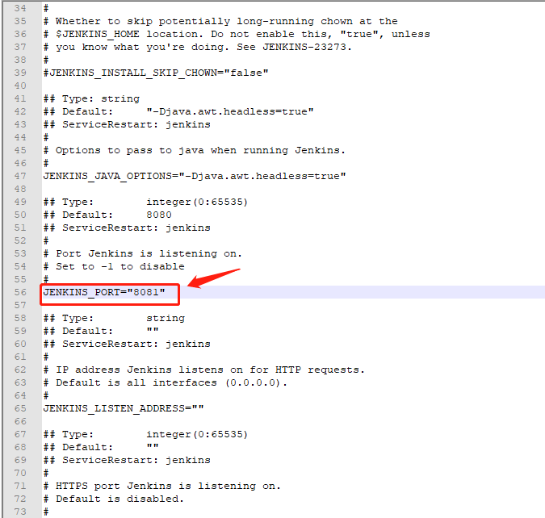
Task: Click the #JENKINS_INSTALL_SKIP_CHOWN="false" line
Action: point(155,73)
